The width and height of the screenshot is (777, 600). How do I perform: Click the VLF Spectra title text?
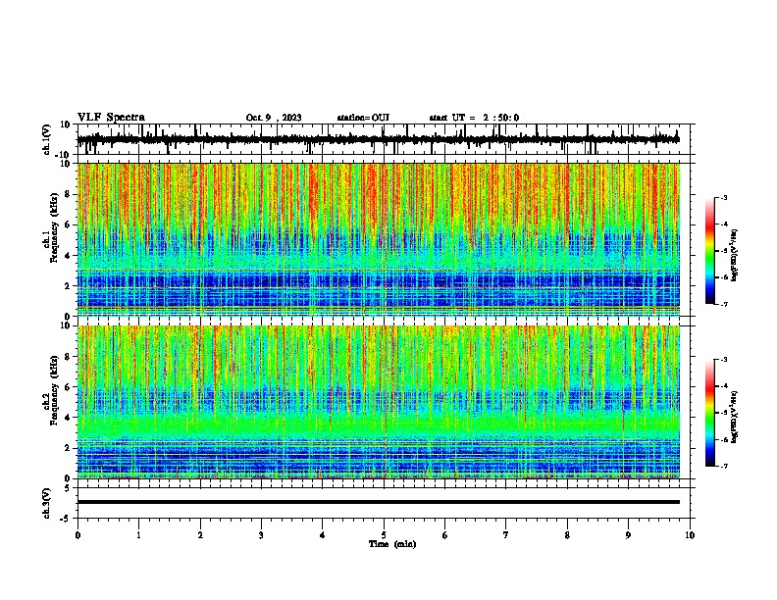[x=111, y=118]
